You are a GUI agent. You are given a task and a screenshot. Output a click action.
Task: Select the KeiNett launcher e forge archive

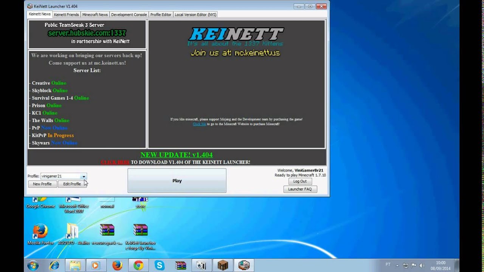140,236
